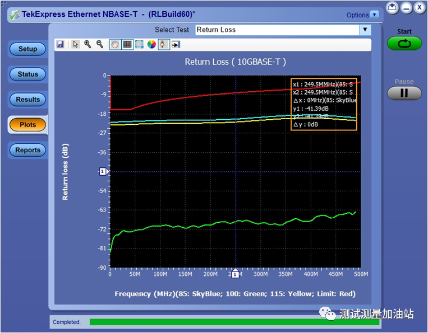Viewport: 428px width, 333px height.
Task: Open the color wheel palette
Action: 151,44
